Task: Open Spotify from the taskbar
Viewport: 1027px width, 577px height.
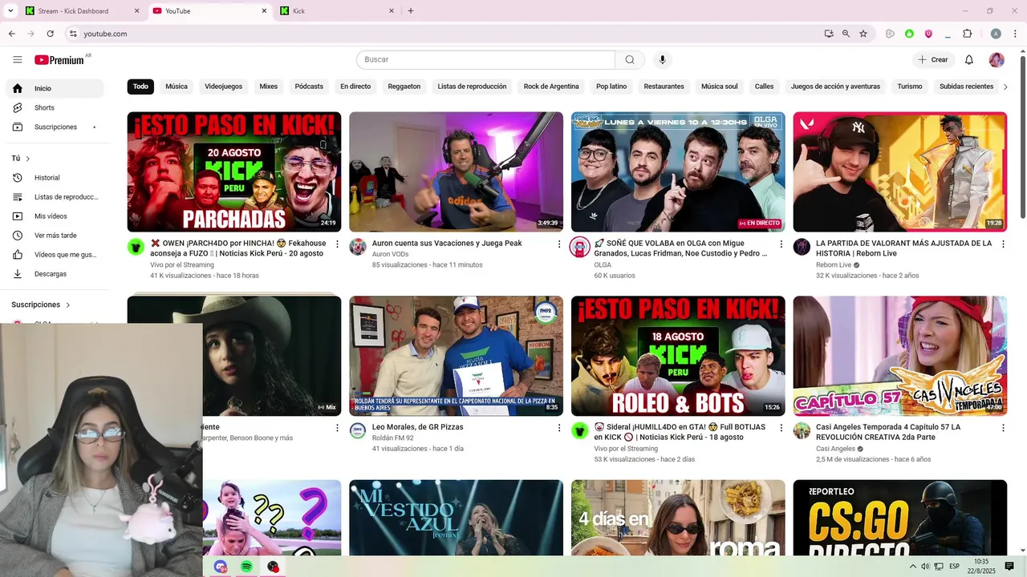Action: [246, 567]
